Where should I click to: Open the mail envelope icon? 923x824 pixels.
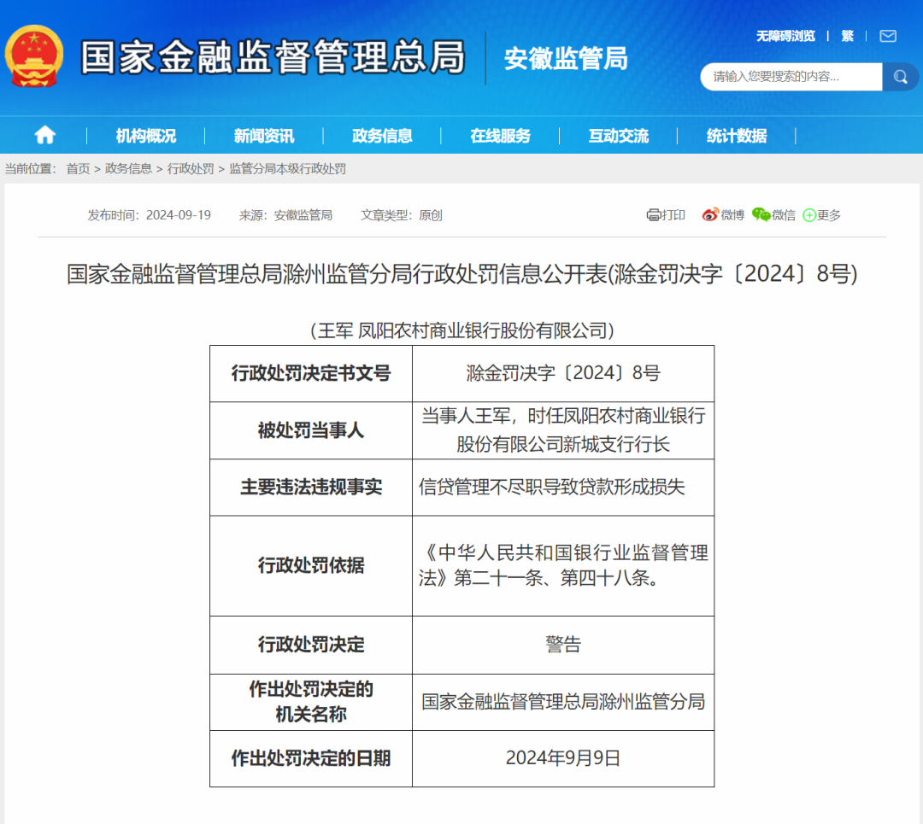click(888, 37)
